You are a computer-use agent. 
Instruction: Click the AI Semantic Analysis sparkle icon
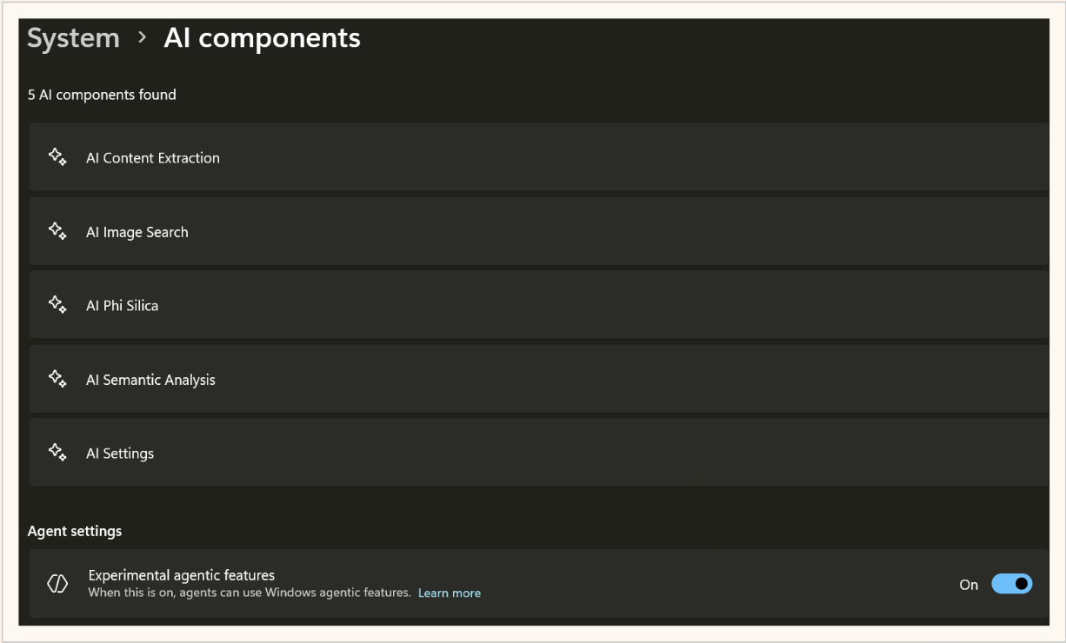57,379
